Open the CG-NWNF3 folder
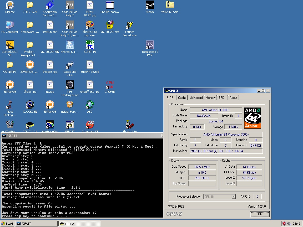The height and width of the screenshot is (227, 303). [10, 67]
